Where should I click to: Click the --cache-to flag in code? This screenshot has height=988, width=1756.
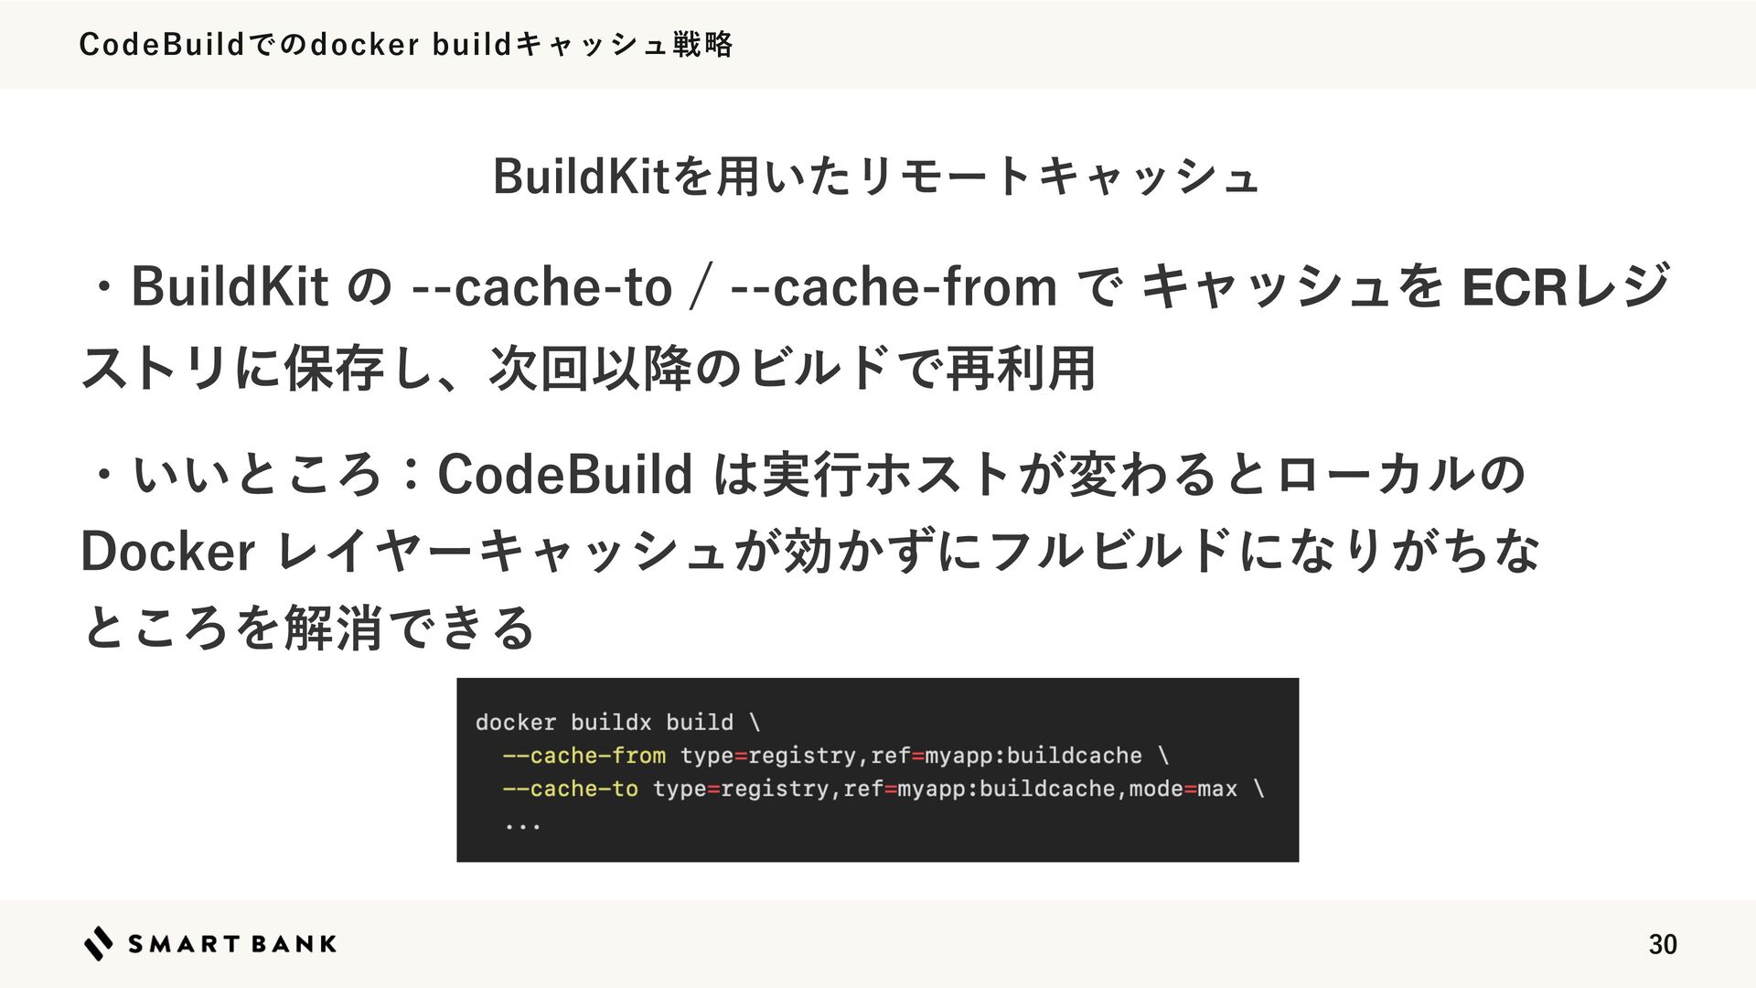[570, 789]
